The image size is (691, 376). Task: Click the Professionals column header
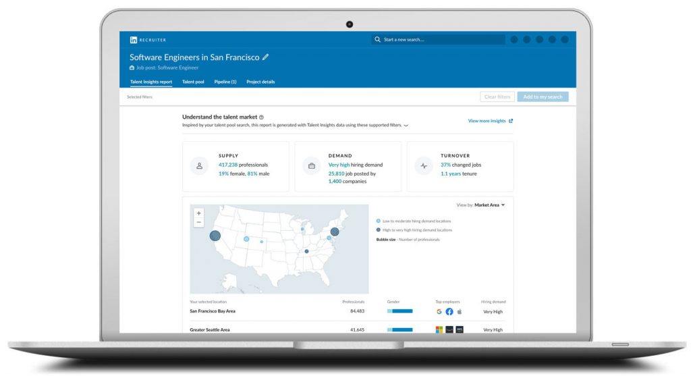click(354, 302)
